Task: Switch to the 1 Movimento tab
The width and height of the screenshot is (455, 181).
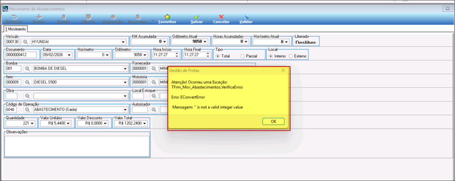Action: click(x=15, y=29)
